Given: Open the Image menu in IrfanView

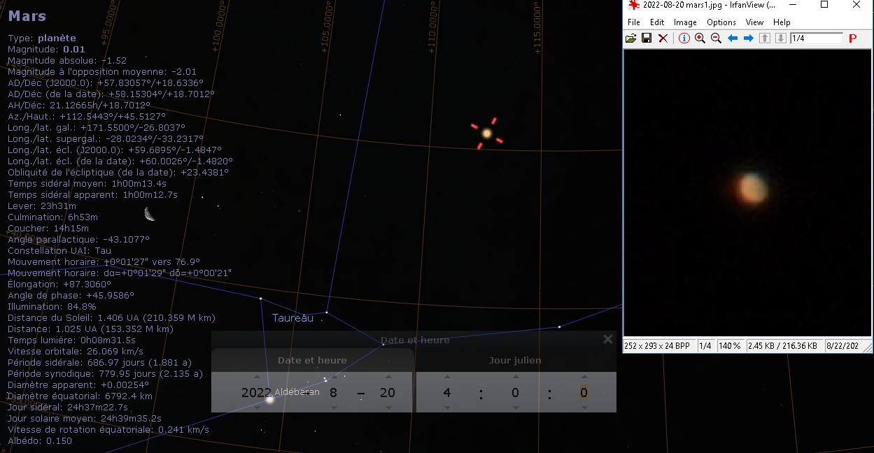Looking at the screenshot, I should point(685,22).
